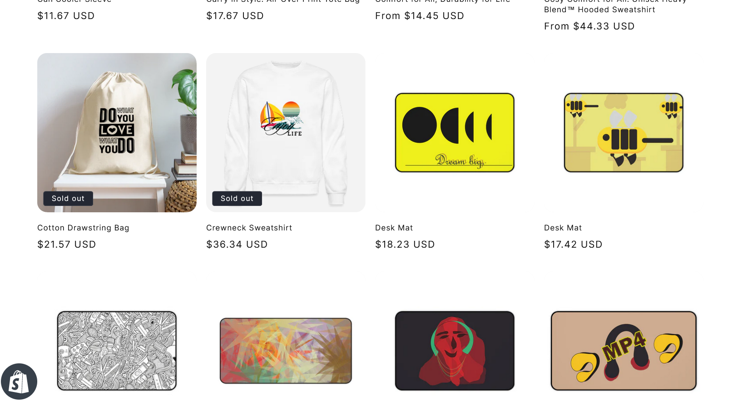Open the black and white doodle desk mat

117,351
